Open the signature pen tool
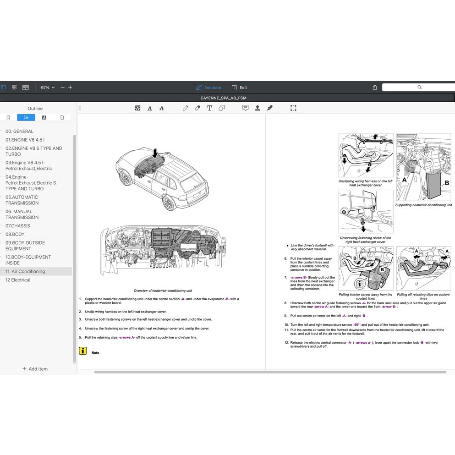Viewport: 455px width, 455px height. pyautogui.click(x=269, y=108)
